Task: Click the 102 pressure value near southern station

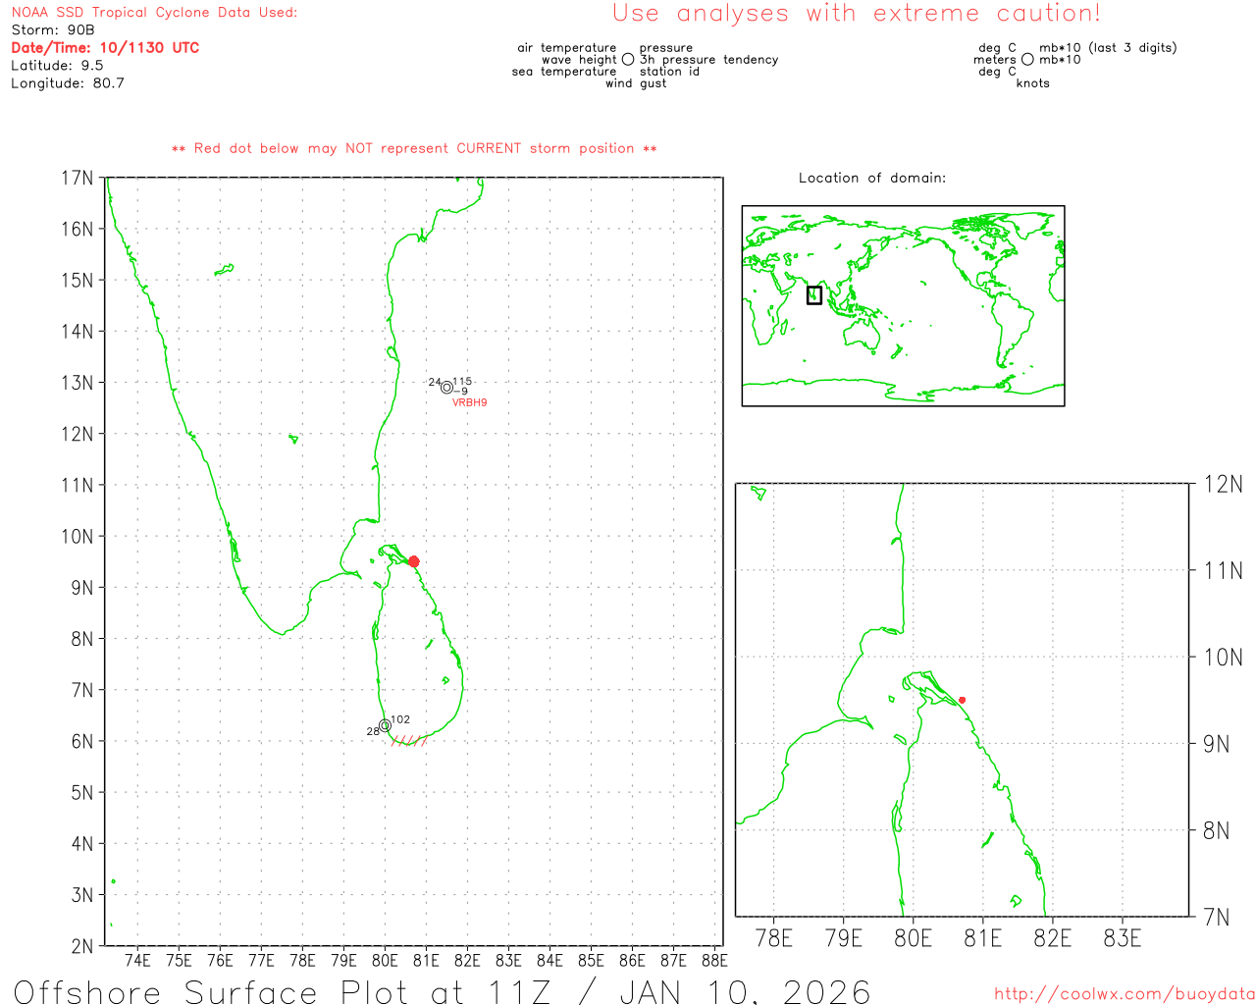Action: pyautogui.click(x=400, y=719)
